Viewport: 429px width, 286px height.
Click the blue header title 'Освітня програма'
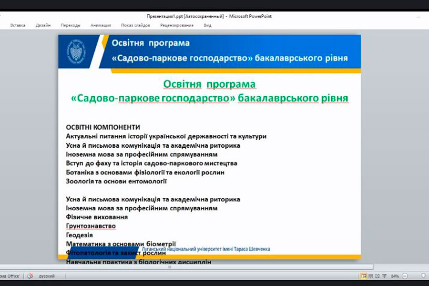(151, 43)
